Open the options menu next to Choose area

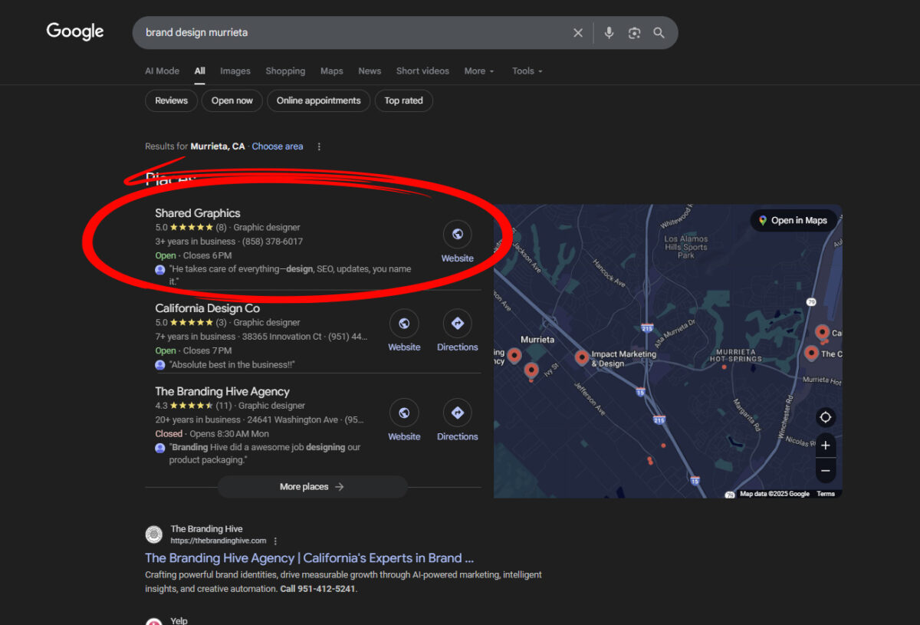pyautogui.click(x=319, y=146)
